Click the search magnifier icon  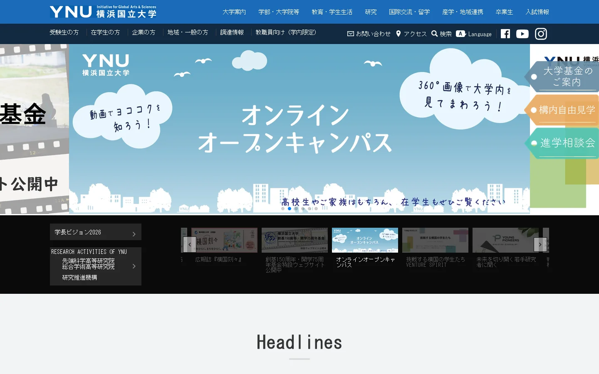[x=435, y=34]
